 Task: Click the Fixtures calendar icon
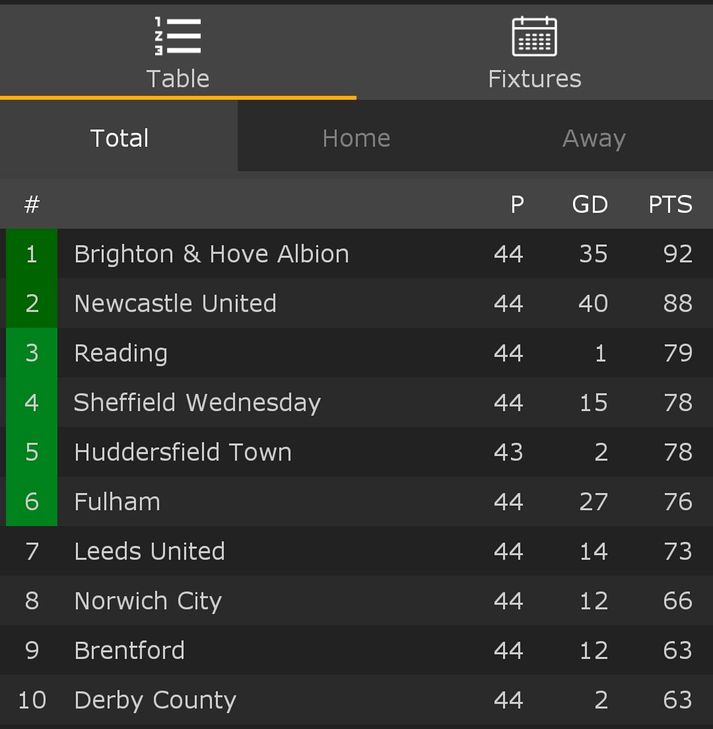tap(534, 36)
